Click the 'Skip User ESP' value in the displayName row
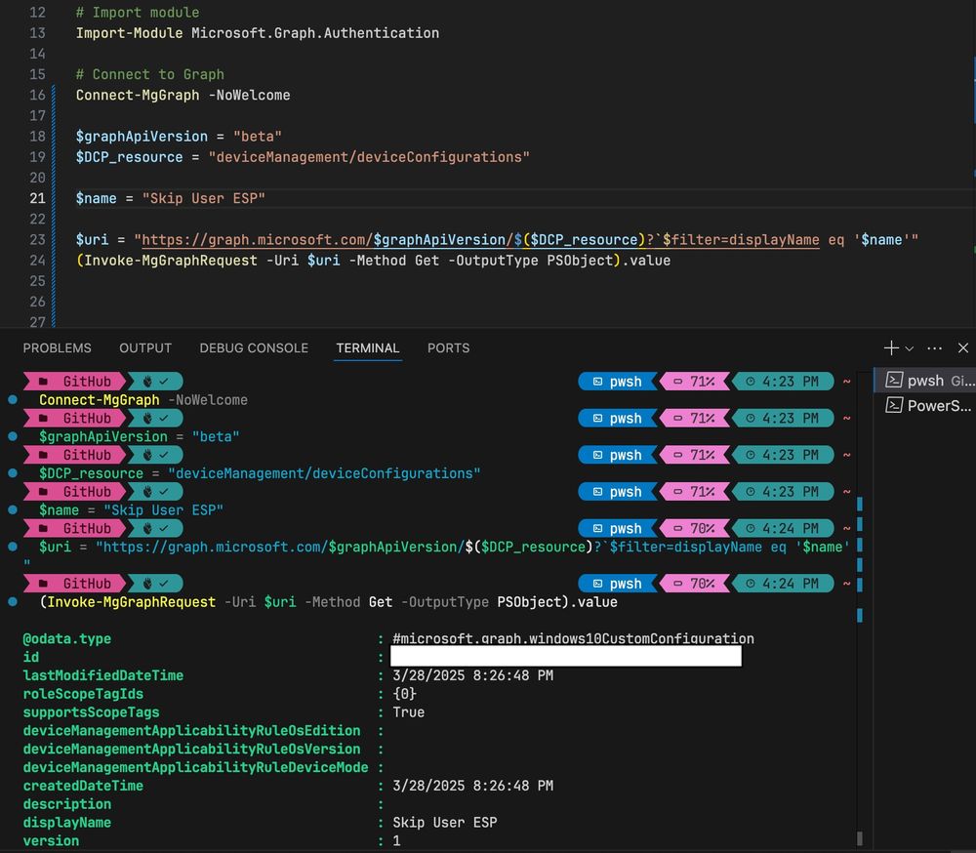The height and width of the screenshot is (853, 976). point(445,823)
